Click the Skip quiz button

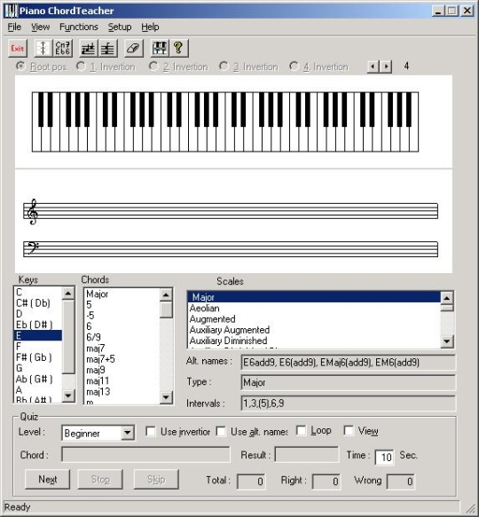point(156,479)
